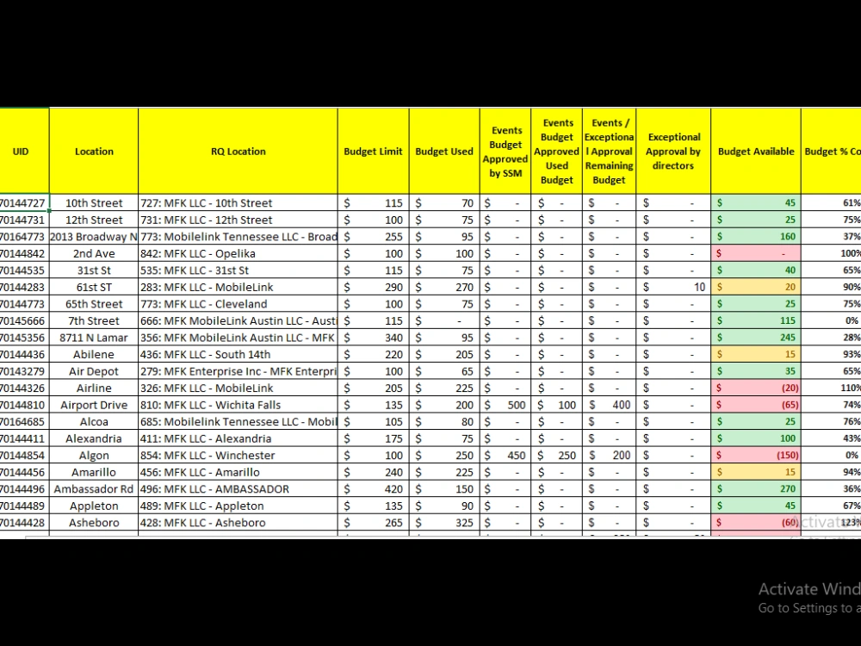This screenshot has height=646, width=861.
Task: Select the Air Depot location cell
Action: (x=94, y=371)
